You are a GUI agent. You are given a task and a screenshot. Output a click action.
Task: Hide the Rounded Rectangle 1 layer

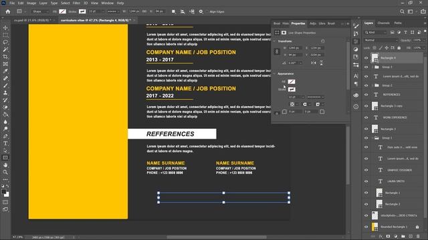click(366, 227)
